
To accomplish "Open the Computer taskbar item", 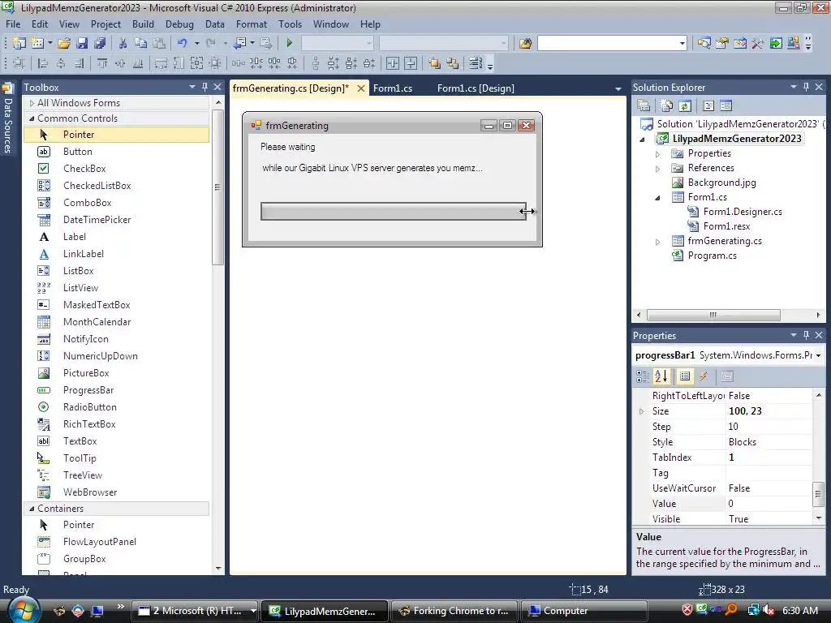I will 583,611.
